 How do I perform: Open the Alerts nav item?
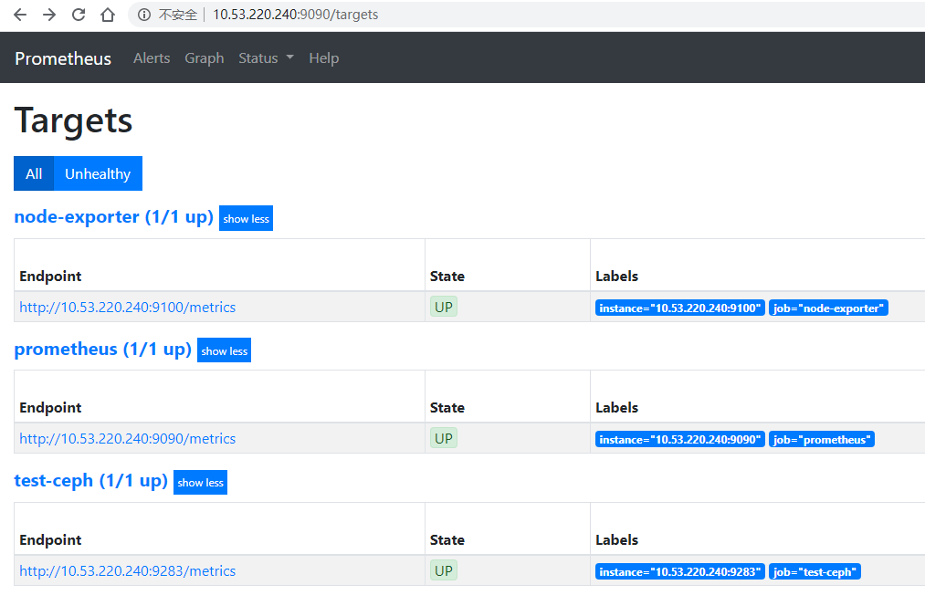click(x=152, y=58)
